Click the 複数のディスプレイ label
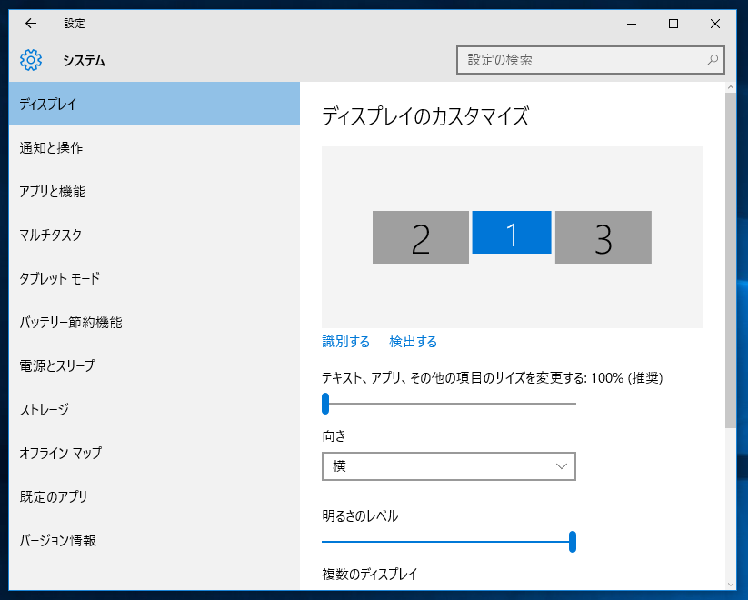The height and width of the screenshot is (600, 748). coord(370,574)
